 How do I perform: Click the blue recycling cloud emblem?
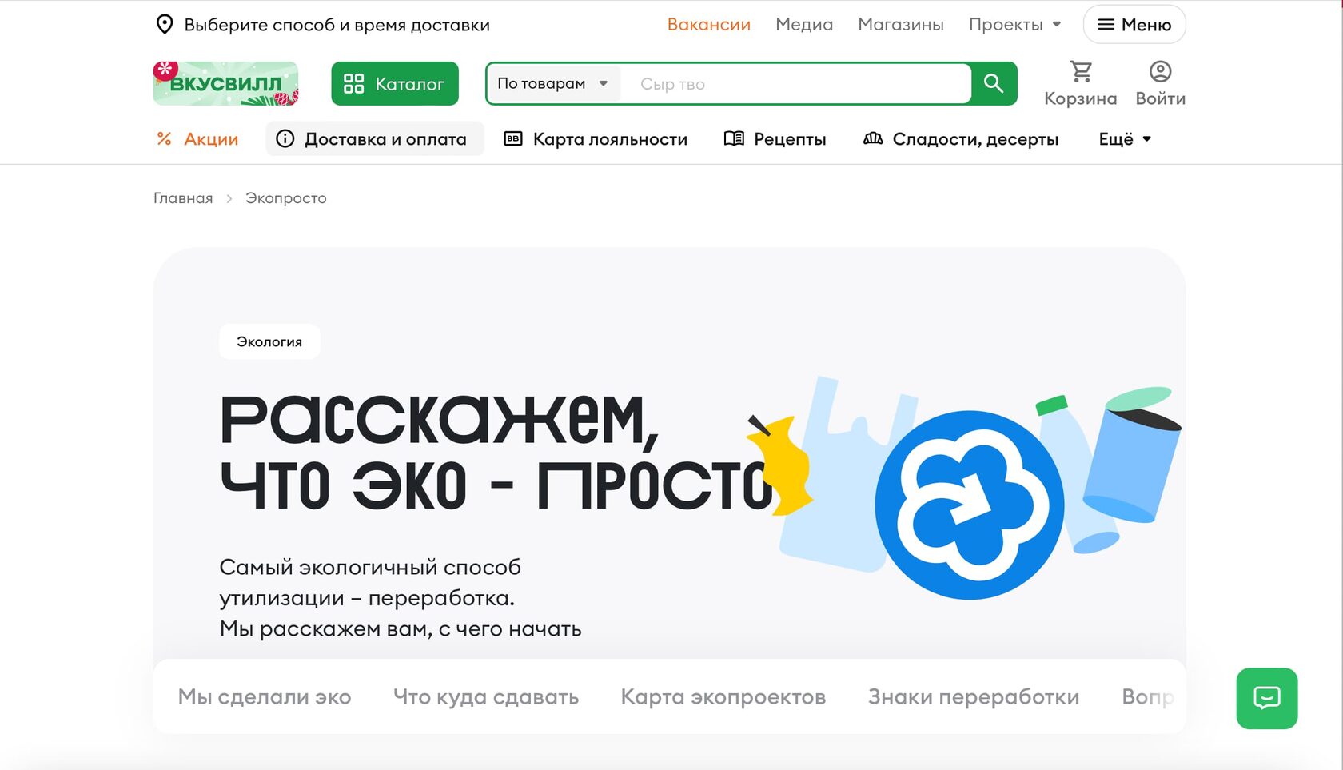pyautogui.click(x=970, y=505)
